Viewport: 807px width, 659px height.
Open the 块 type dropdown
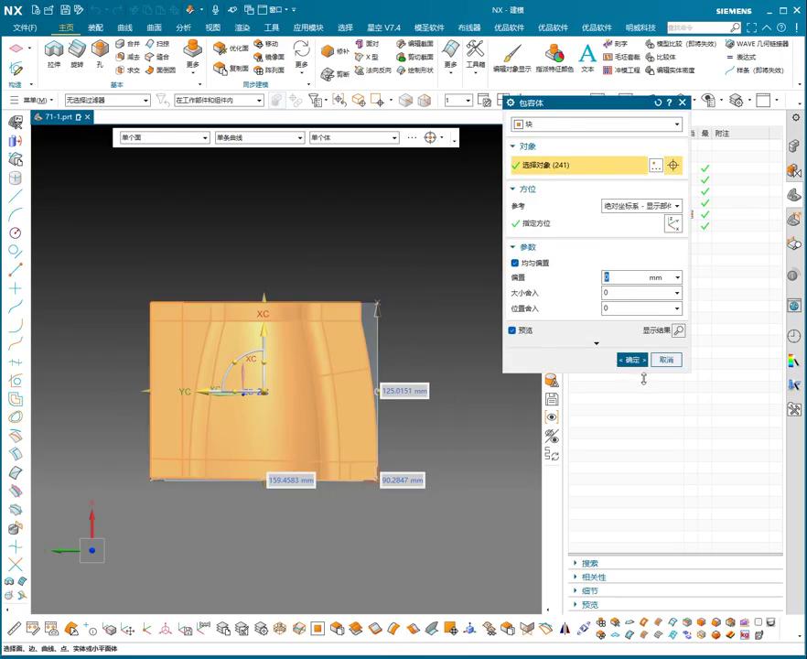coord(596,124)
